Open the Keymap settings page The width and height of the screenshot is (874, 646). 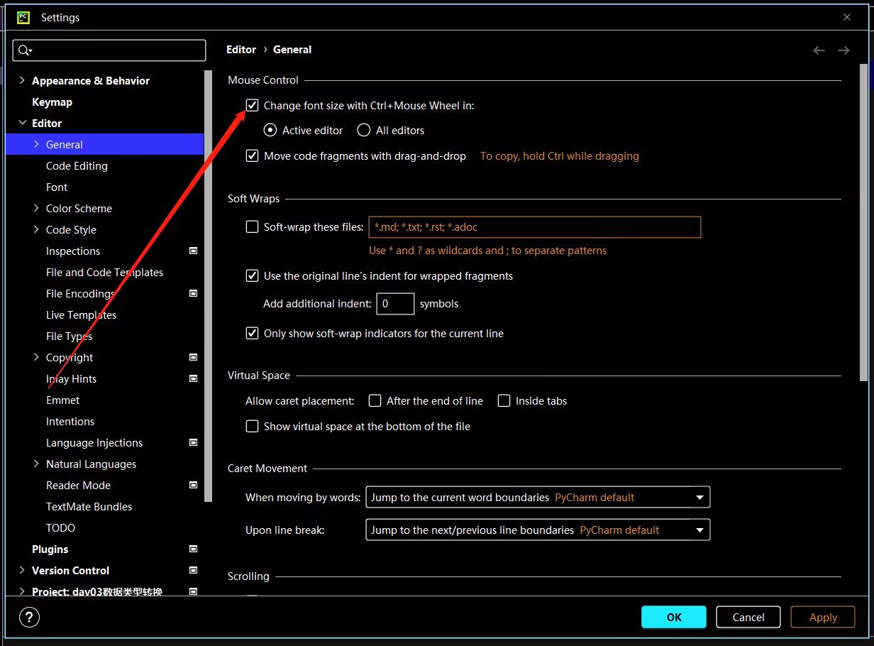click(52, 102)
